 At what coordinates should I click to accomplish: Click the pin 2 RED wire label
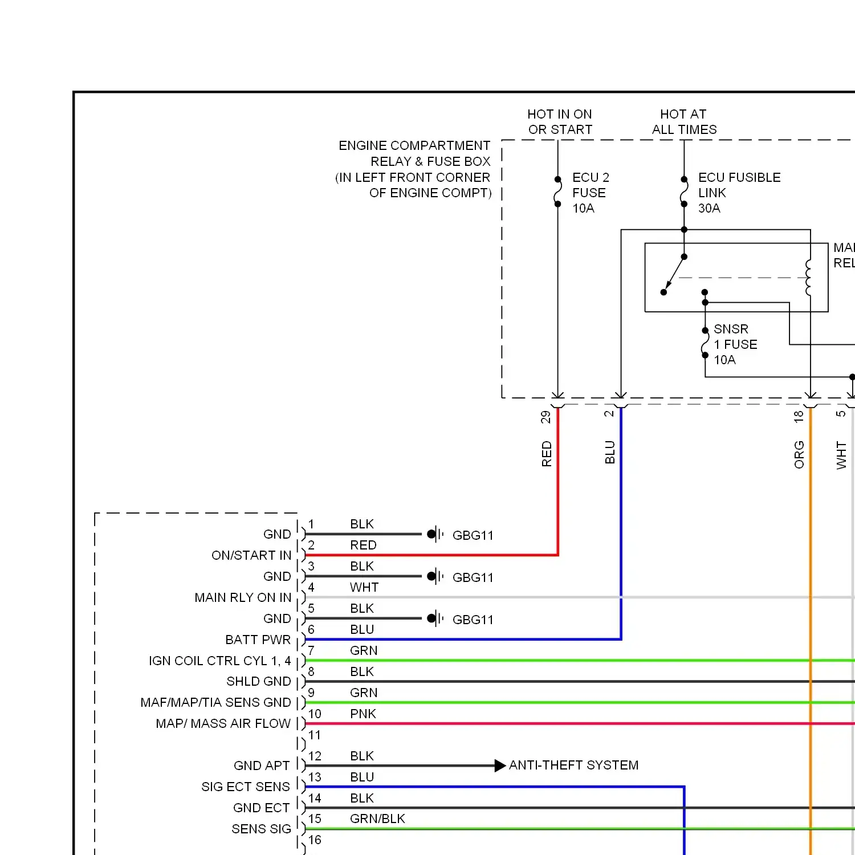click(363, 545)
